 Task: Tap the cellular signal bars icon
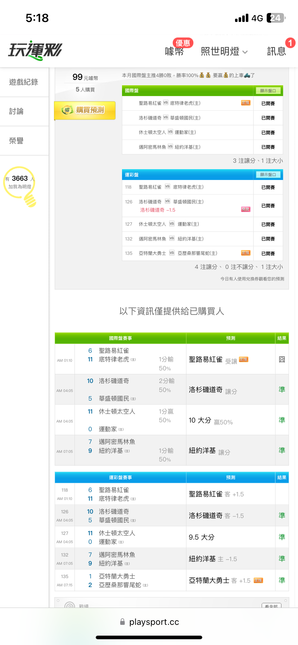pos(241,18)
